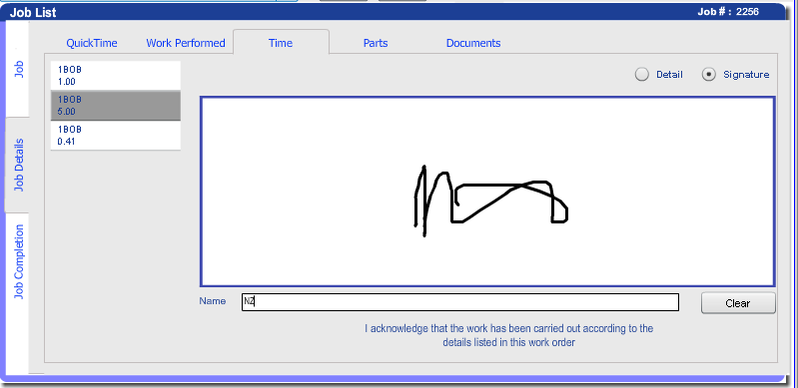
Task: Switch to the QuickTime tab
Action: (92, 43)
